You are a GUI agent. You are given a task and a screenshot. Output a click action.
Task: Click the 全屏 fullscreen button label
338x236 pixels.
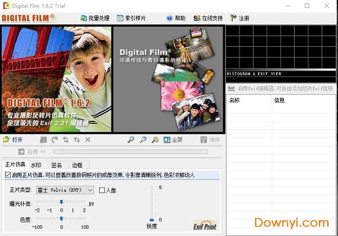tap(177, 140)
